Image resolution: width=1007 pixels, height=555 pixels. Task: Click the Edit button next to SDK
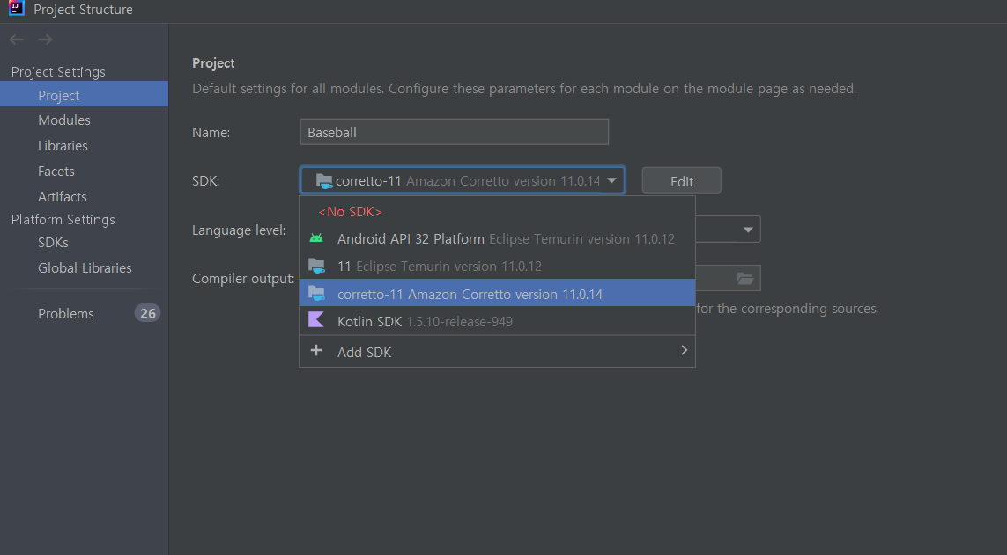coord(681,180)
